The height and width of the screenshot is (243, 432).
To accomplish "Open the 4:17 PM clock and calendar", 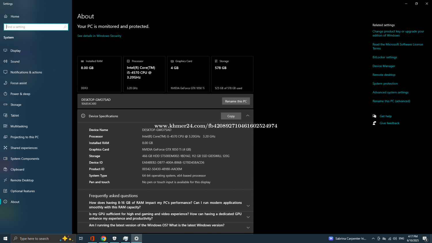I will click(x=413, y=238).
